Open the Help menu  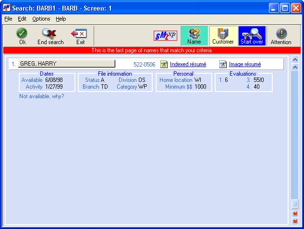coord(61,19)
